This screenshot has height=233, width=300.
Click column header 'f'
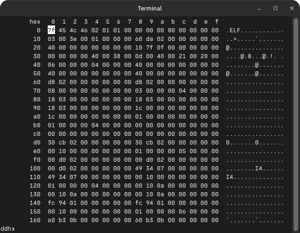click(x=217, y=22)
